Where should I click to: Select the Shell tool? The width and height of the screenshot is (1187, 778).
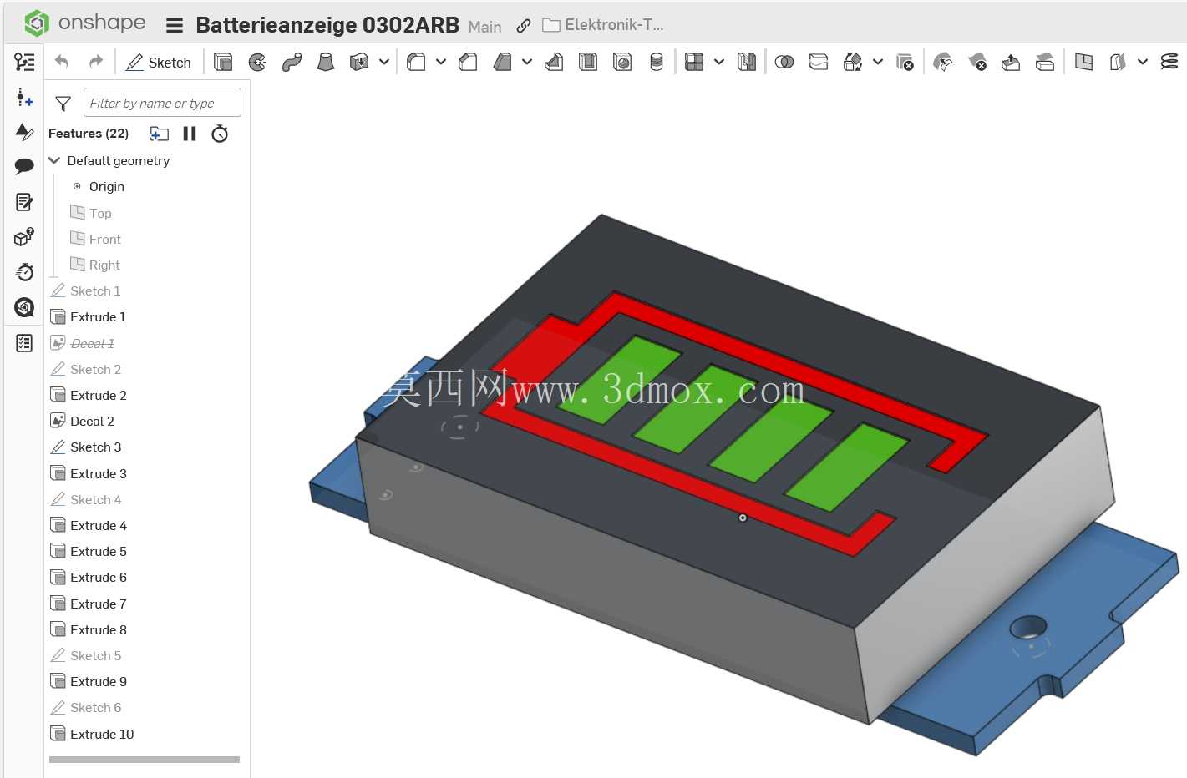tap(588, 62)
